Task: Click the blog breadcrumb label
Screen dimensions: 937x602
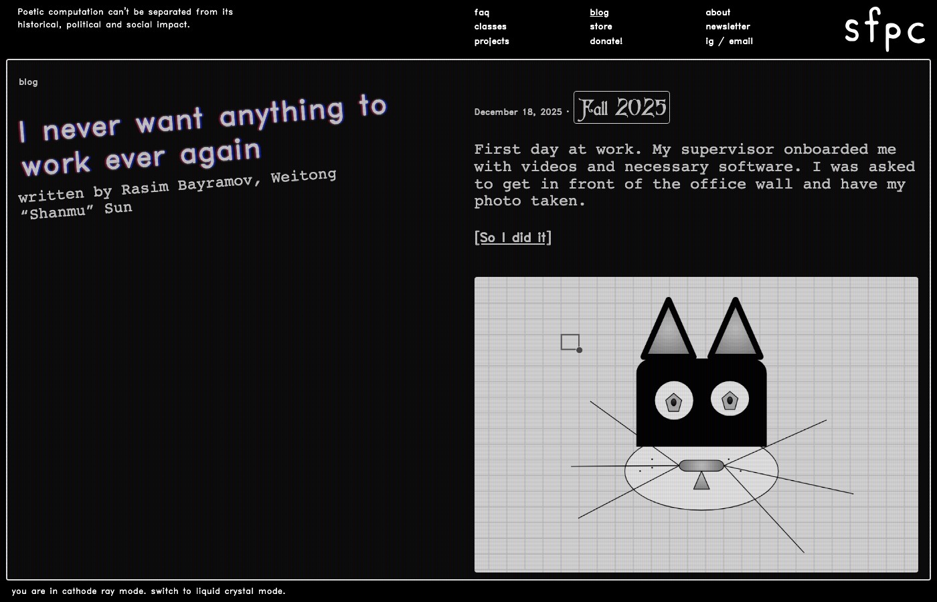Action: click(28, 82)
